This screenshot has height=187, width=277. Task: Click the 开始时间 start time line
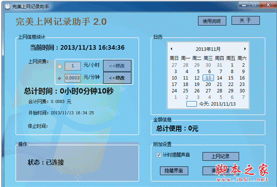[x=61, y=113]
